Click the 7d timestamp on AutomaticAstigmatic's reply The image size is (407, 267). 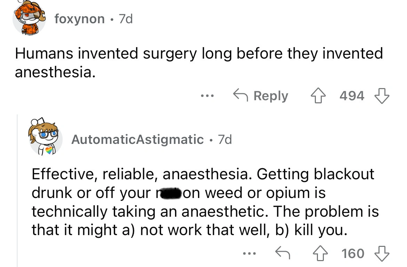tap(224, 139)
